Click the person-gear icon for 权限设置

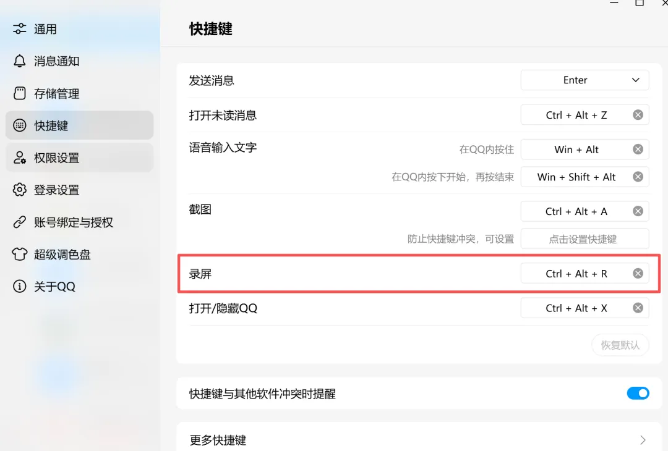pos(20,158)
